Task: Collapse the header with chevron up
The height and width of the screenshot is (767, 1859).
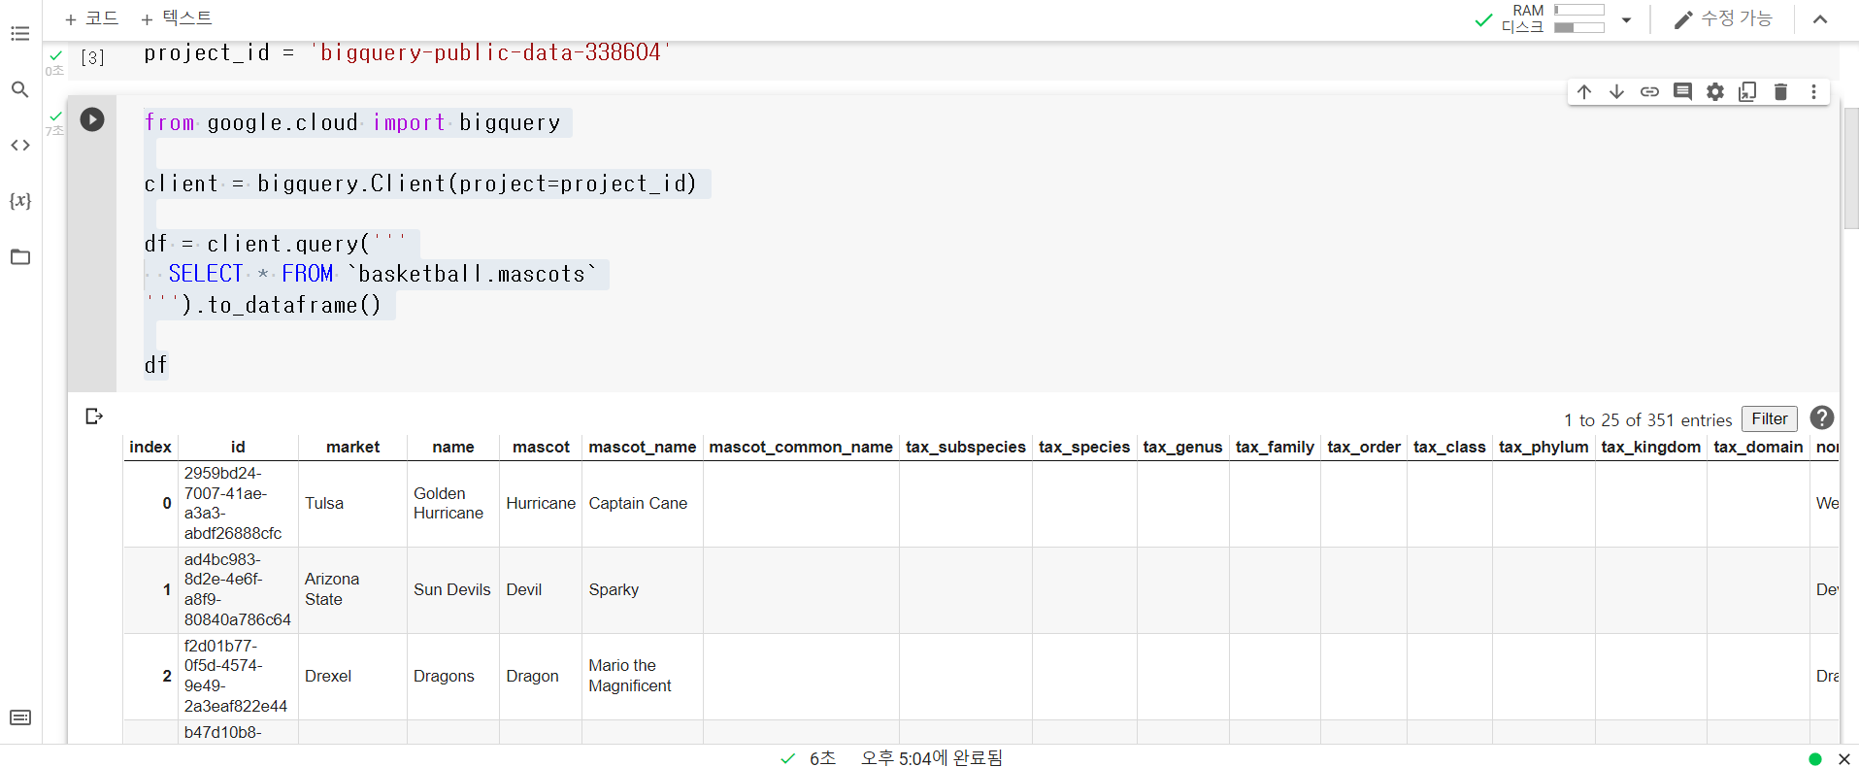Action: click(x=1820, y=19)
